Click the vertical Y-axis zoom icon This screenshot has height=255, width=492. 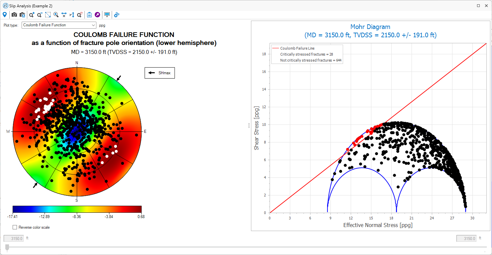click(72, 15)
